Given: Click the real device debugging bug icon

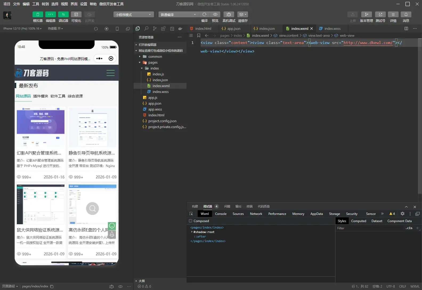Looking at the screenshot, I should coord(229,14).
